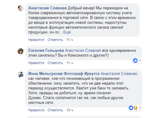The height and width of the screenshot is (118, 154).
Task: Click like reaction icon on Евгения's comment
Action: click(x=135, y=61)
